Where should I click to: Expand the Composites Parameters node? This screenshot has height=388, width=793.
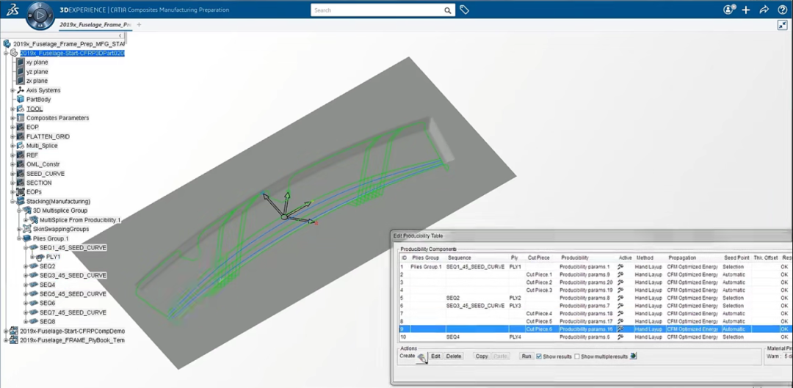coord(13,117)
